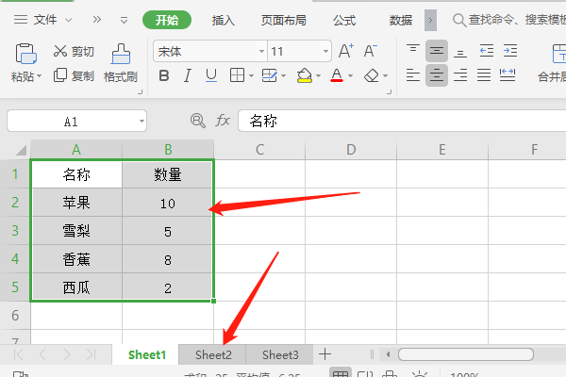Click the formula bar containing 名称
This screenshot has width=566, height=377.
pyautogui.click(x=402, y=121)
